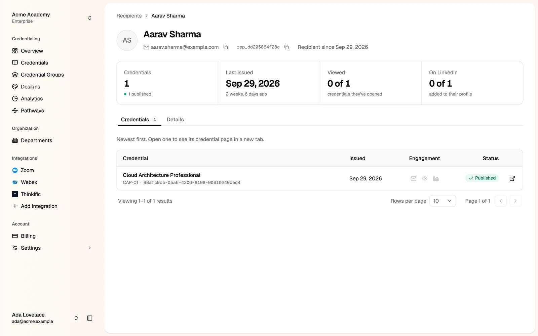
Task: Click the Issued column header
Action: click(357, 158)
